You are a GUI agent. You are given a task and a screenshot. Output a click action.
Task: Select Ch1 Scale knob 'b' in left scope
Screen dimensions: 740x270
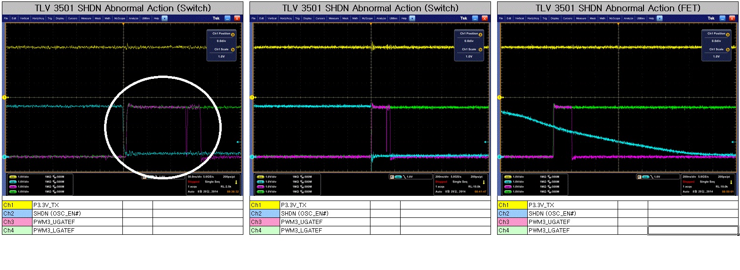click(233, 50)
